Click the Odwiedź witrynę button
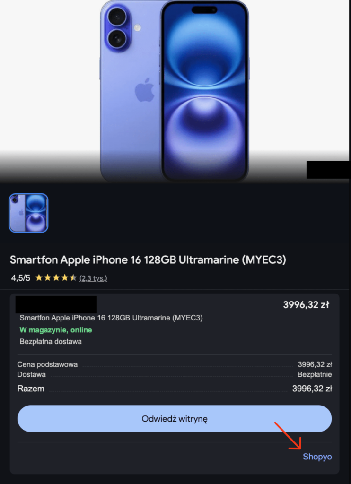This screenshot has width=351, height=484. tap(175, 419)
